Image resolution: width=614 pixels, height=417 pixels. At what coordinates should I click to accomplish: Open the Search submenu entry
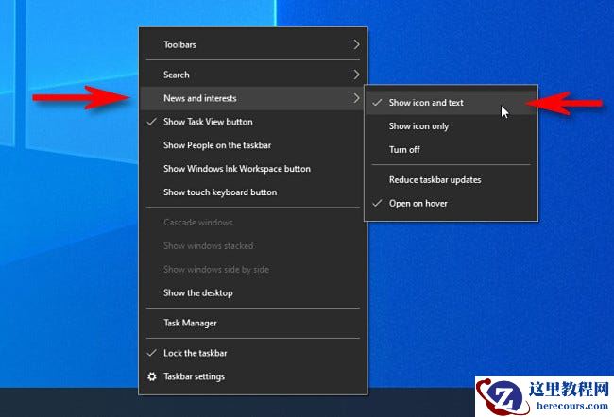click(253, 75)
